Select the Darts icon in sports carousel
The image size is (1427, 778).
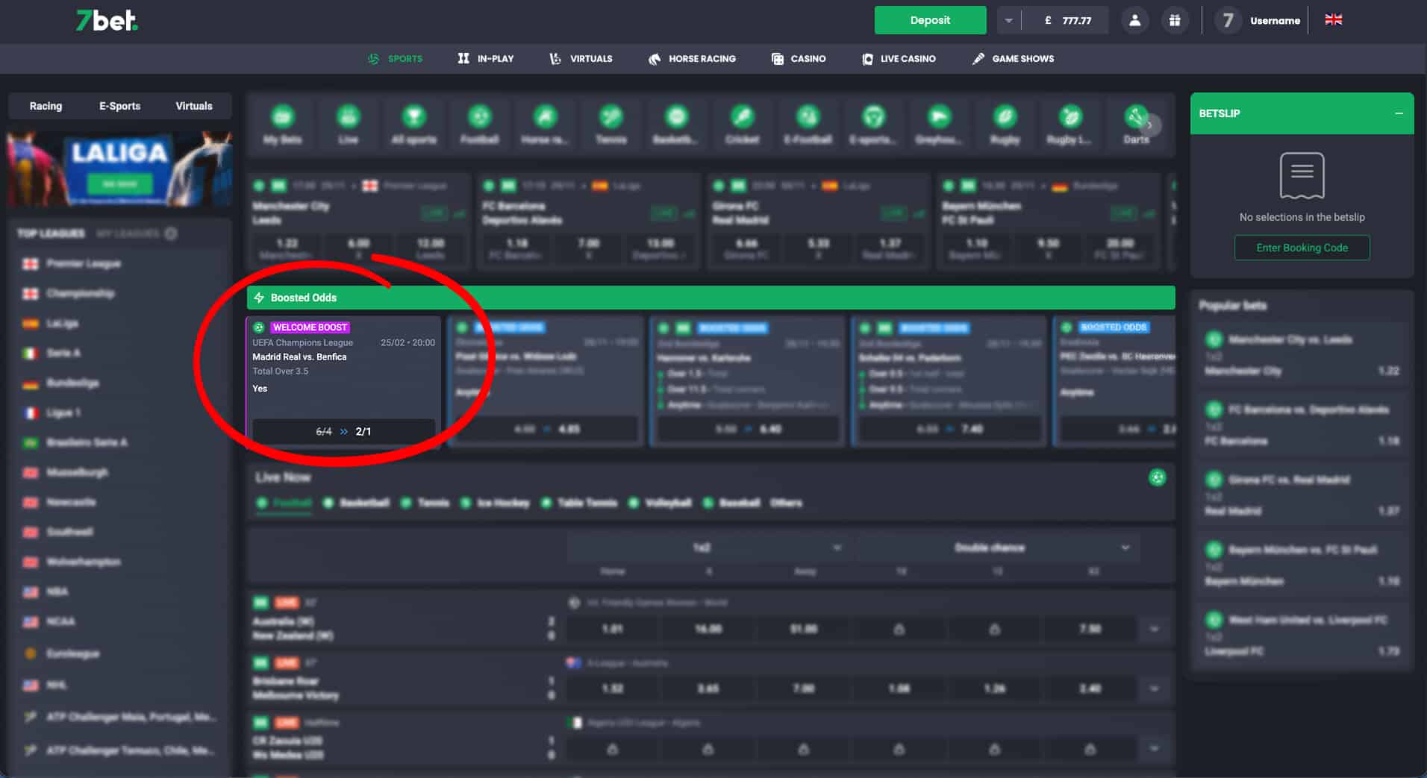click(x=1135, y=124)
